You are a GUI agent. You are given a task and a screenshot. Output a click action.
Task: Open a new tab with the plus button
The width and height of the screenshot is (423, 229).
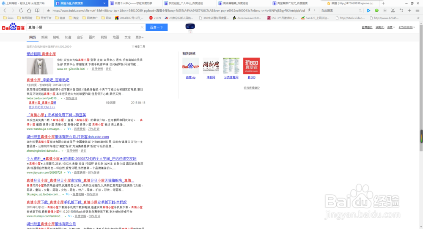(x=383, y=3)
